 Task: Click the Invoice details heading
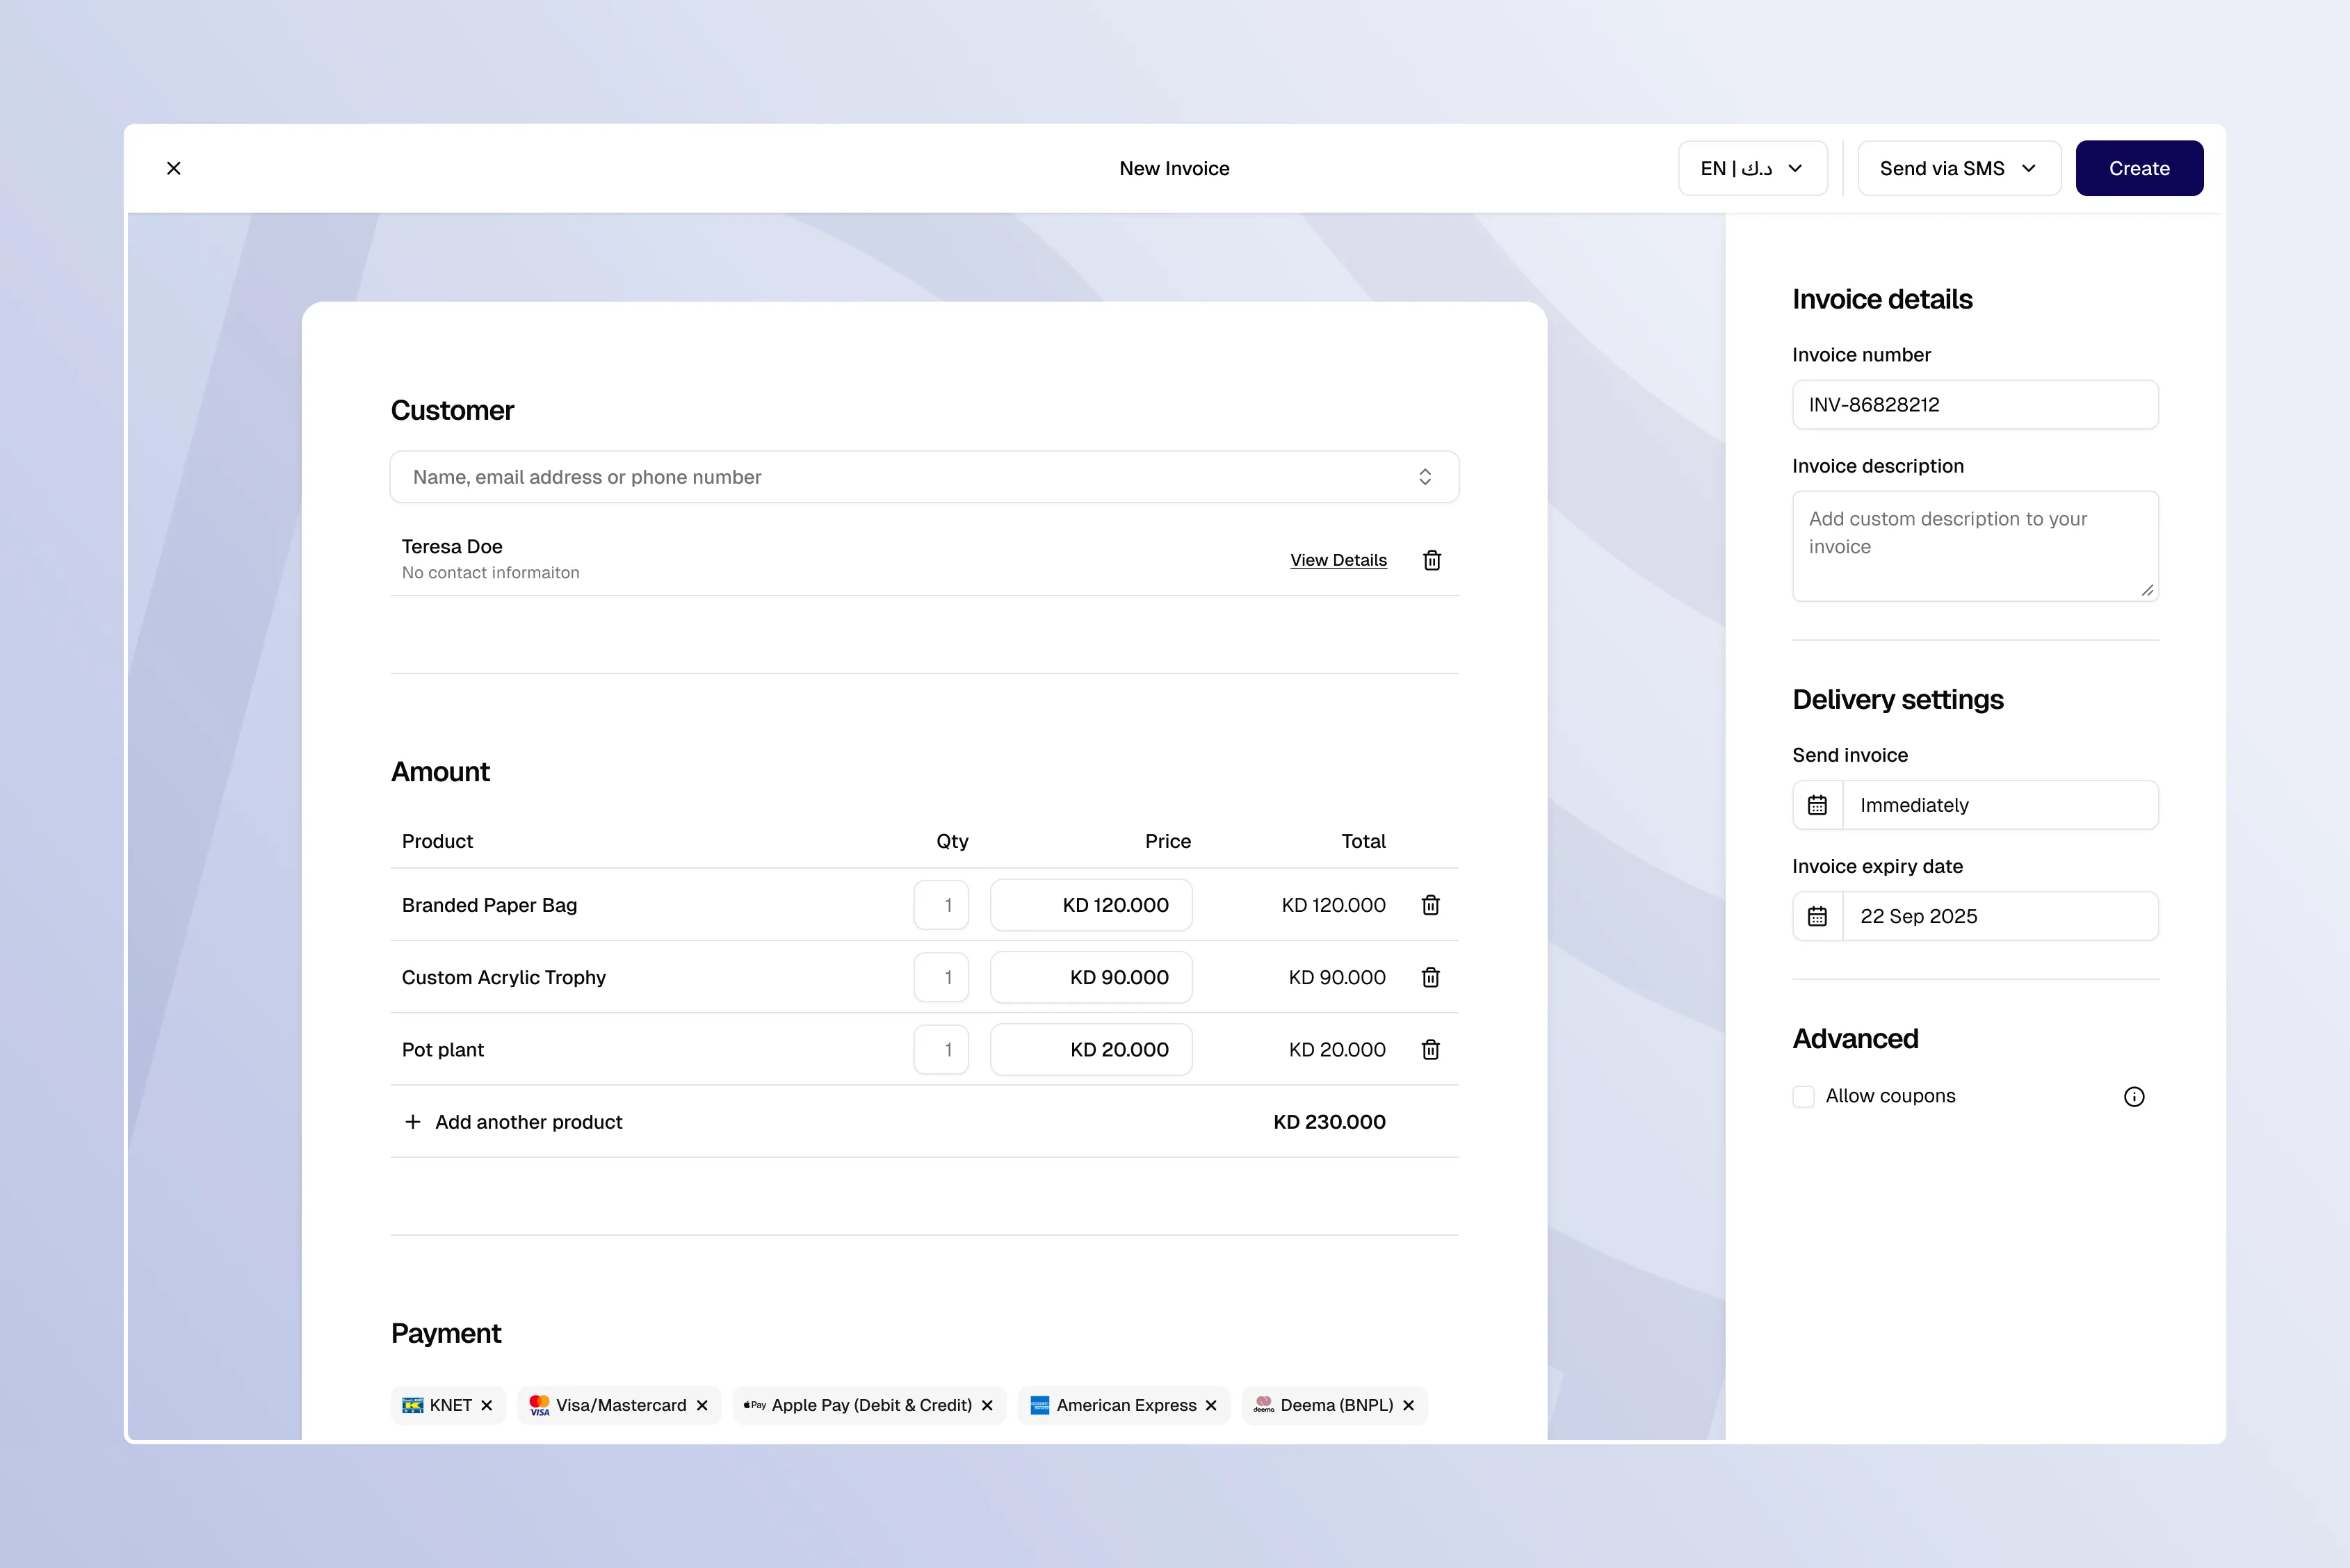pos(1882,299)
